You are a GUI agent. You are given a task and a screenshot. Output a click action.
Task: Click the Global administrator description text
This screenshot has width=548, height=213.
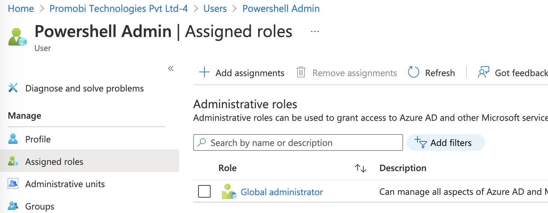464,192
